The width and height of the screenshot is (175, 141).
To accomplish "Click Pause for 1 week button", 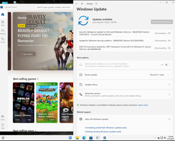I will (157, 75).
